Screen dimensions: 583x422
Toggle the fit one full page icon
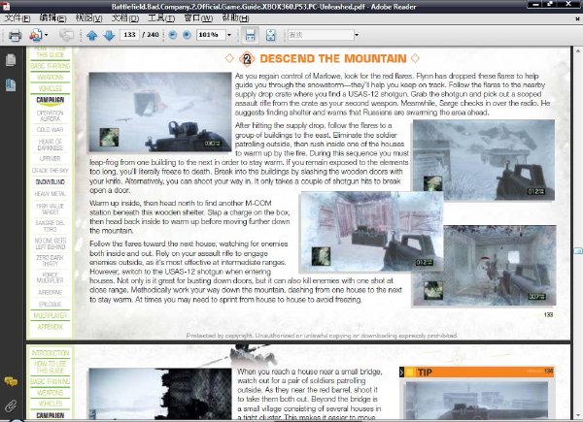pos(271,35)
